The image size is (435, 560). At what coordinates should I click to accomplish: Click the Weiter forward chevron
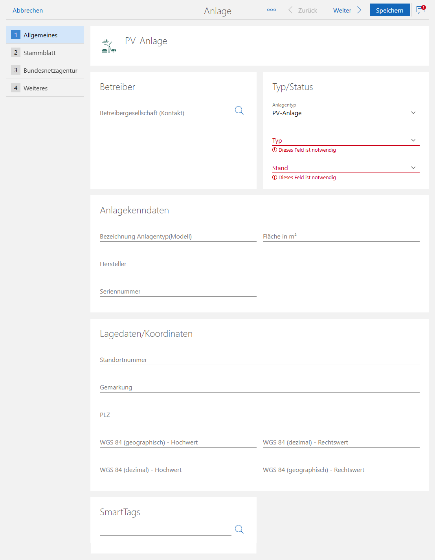tap(359, 10)
